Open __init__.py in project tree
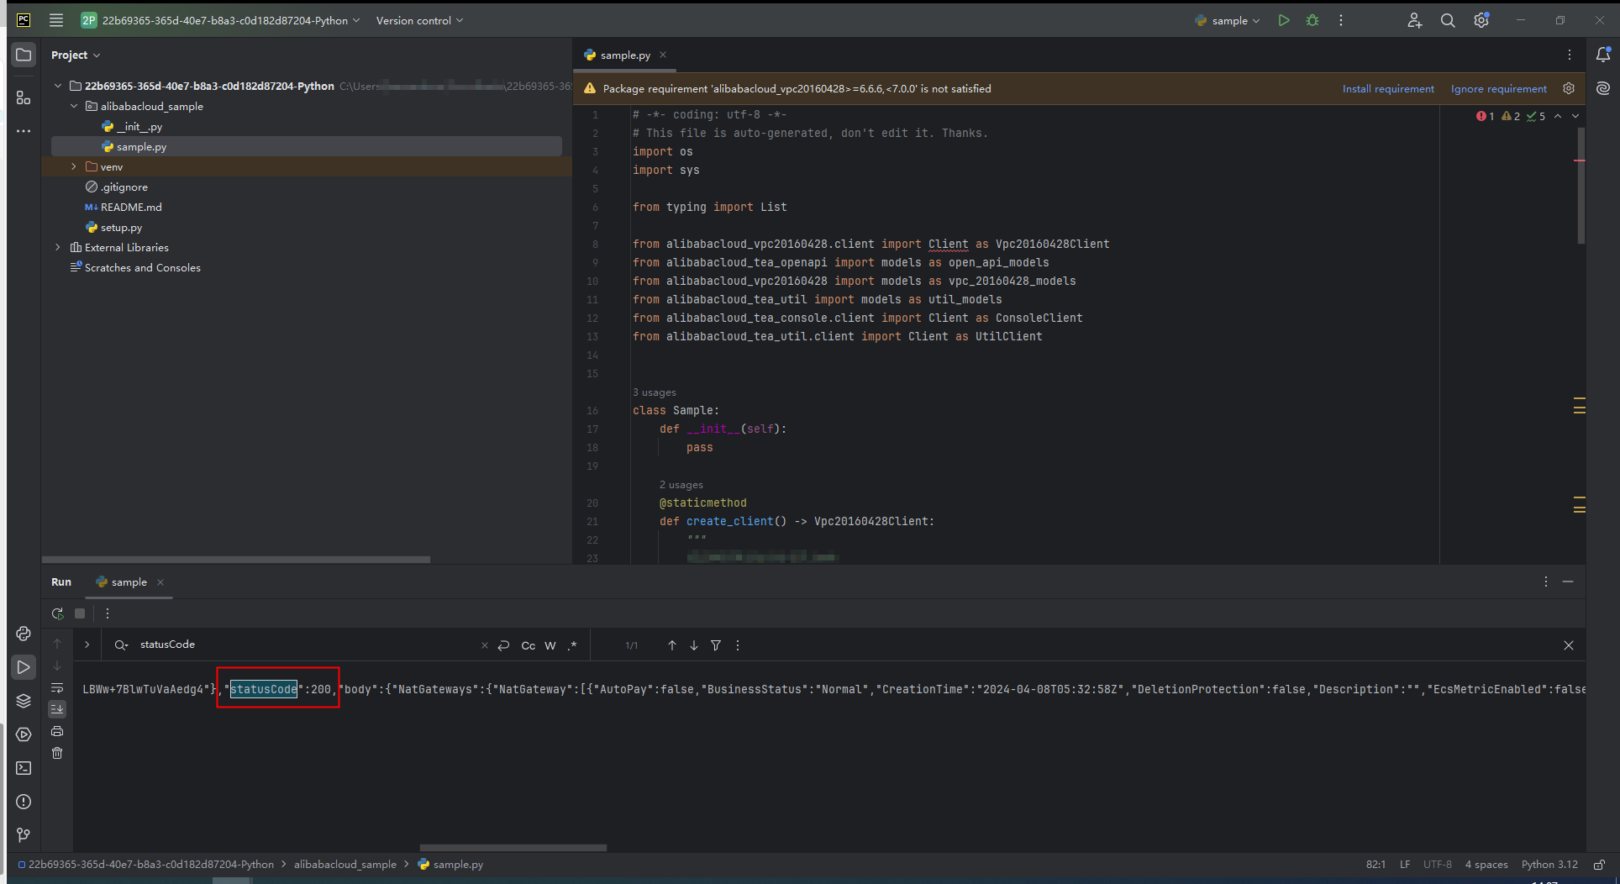Viewport: 1620px width, 884px height. (132, 126)
